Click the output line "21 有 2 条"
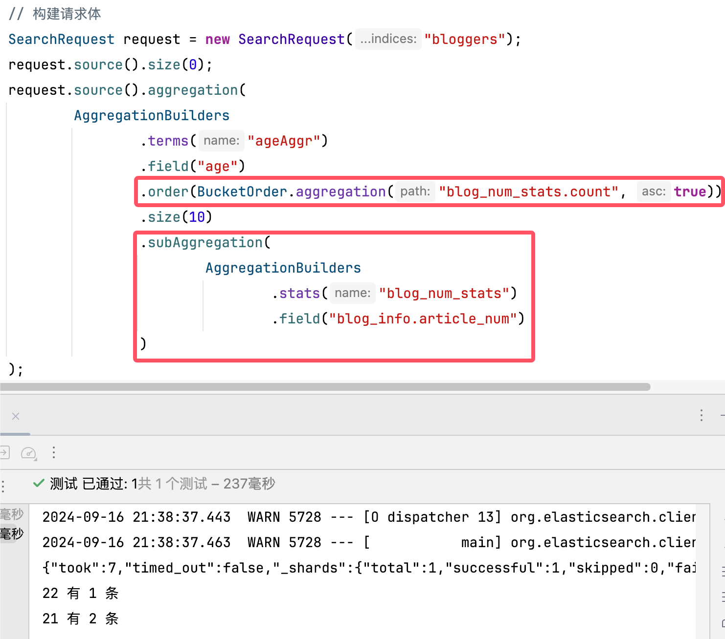 point(81,618)
